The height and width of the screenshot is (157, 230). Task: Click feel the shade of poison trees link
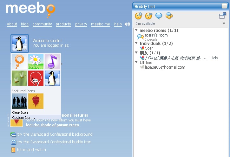[52, 125]
